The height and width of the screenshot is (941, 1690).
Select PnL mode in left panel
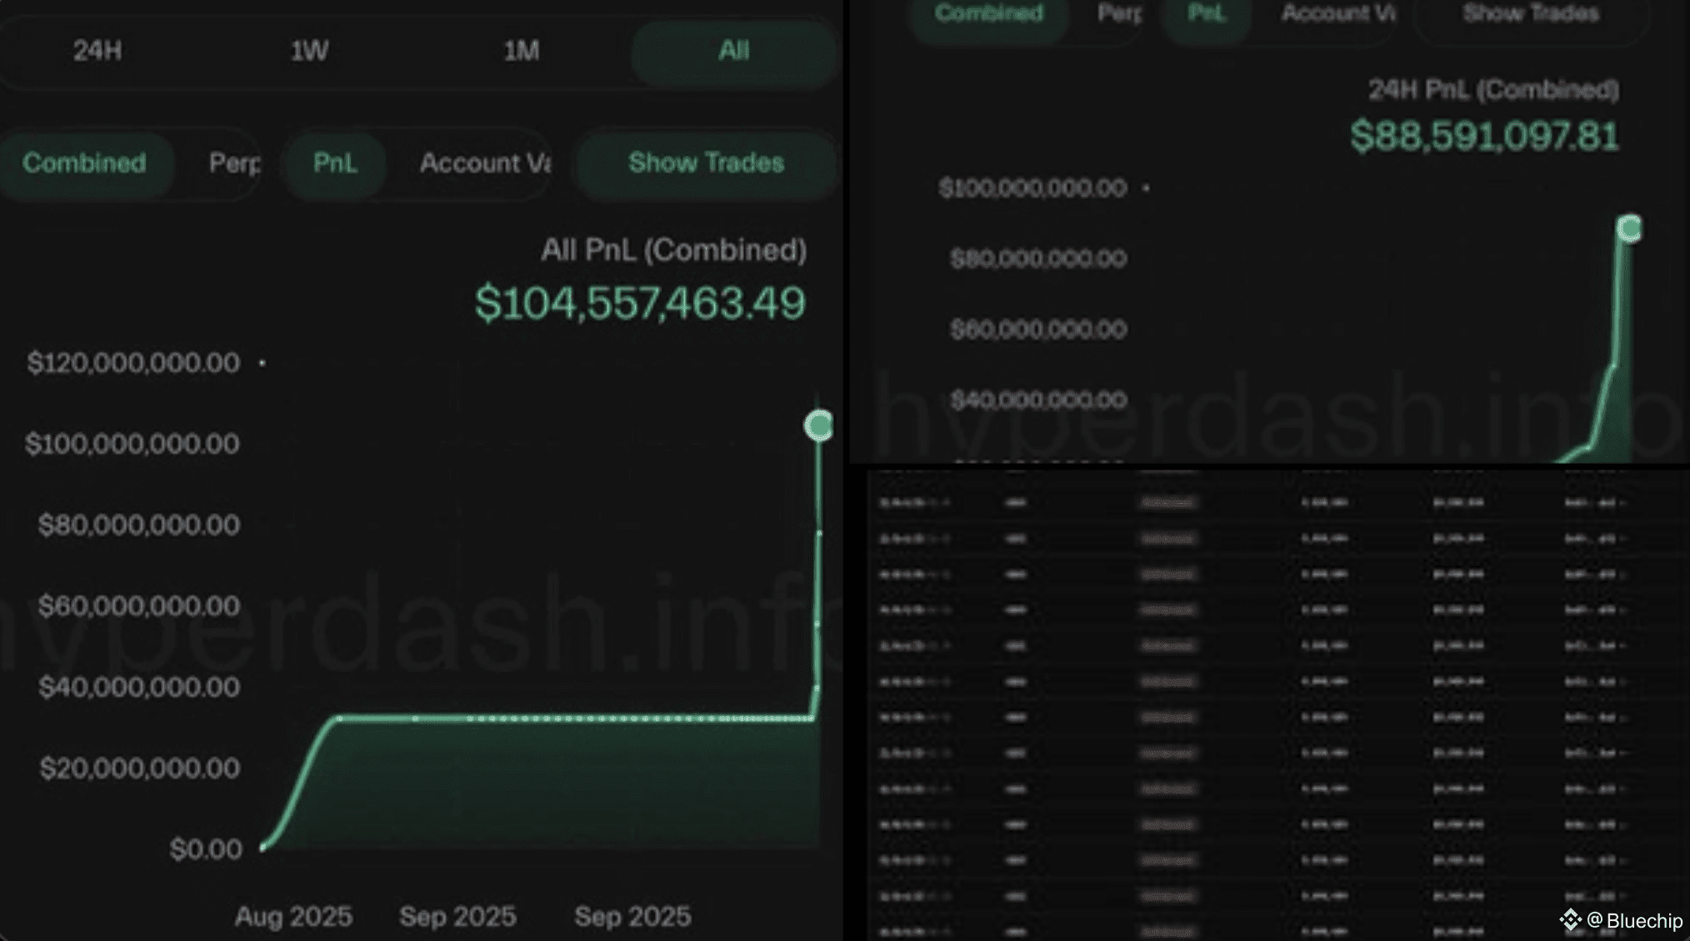pyautogui.click(x=335, y=163)
